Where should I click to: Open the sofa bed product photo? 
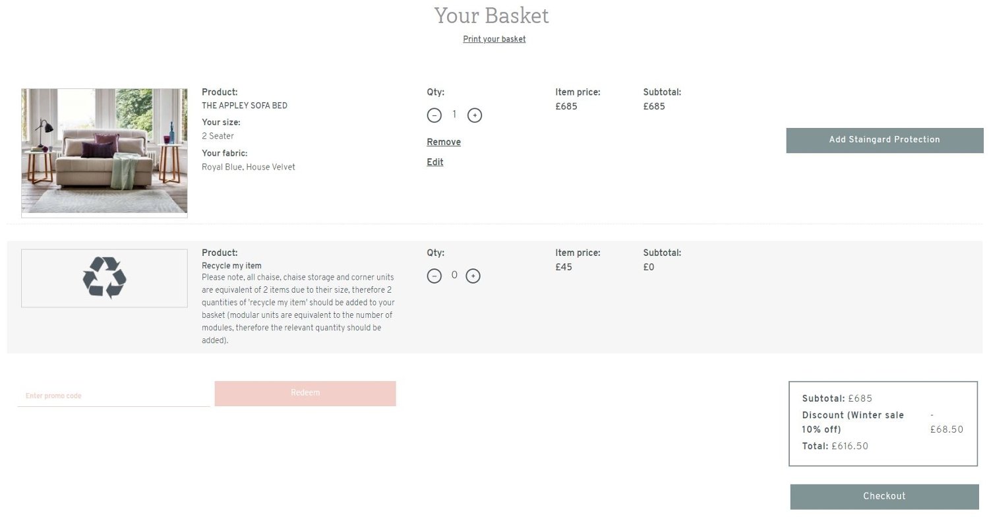coord(104,152)
